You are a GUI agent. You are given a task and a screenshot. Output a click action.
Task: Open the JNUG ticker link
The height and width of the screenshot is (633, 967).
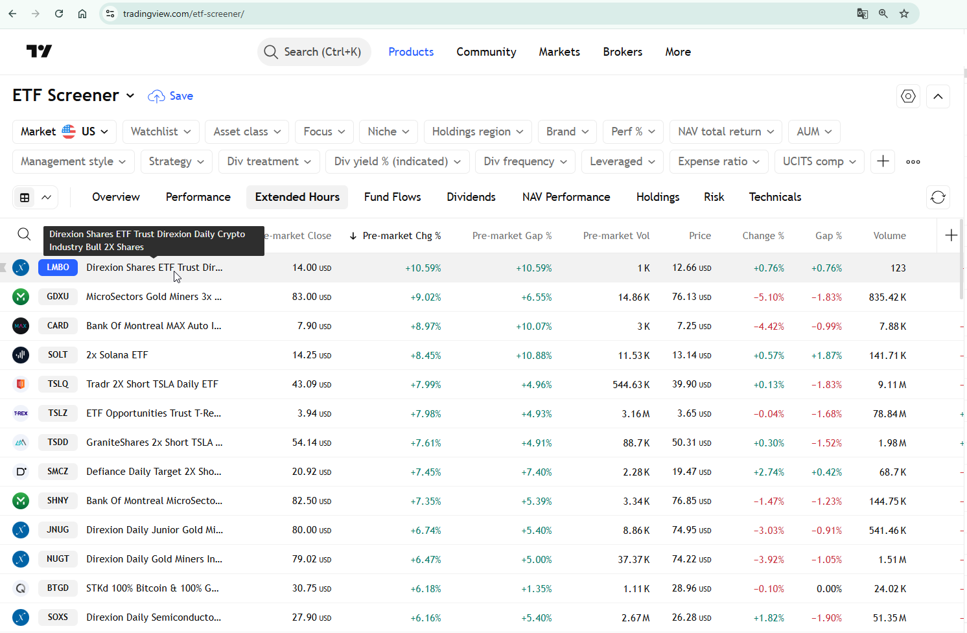[58, 530]
